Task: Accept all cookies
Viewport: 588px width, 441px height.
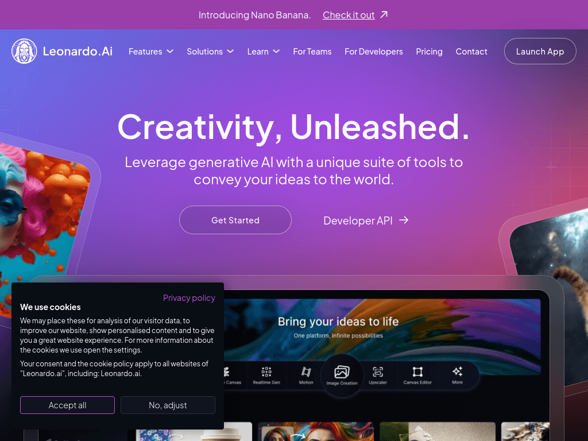Action: tap(68, 405)
